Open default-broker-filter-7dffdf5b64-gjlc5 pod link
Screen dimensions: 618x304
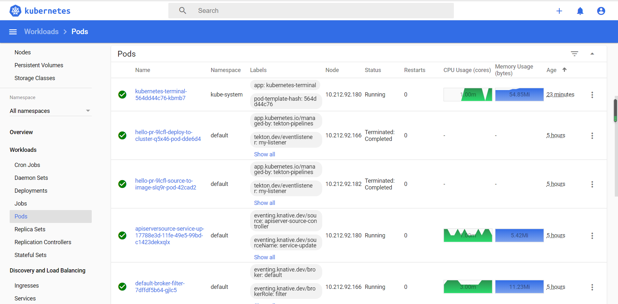click(x=160, y=287)
